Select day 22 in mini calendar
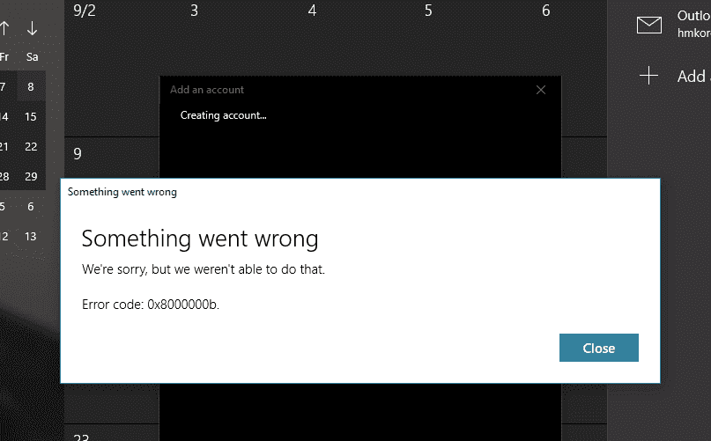The width and height of the screenshot is (711, 441). pyautogui.click(x=31, y=146)
